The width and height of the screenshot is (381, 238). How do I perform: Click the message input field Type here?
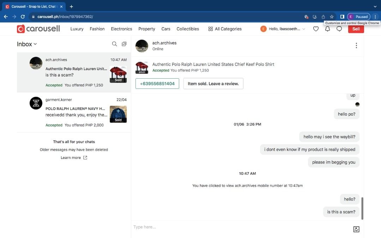click(x=242, y=227)
